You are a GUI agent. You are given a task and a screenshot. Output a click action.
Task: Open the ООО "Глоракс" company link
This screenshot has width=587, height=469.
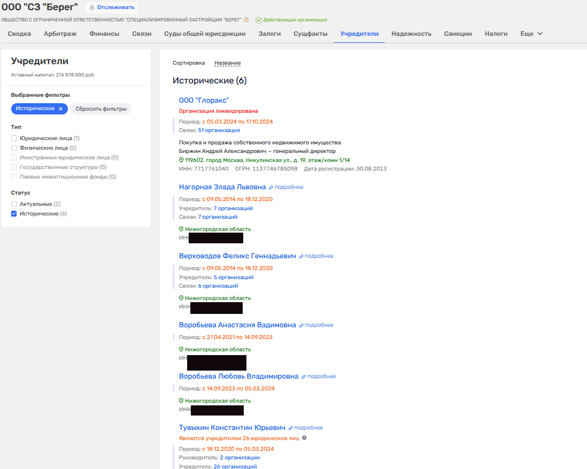click(x=204, y=101)
